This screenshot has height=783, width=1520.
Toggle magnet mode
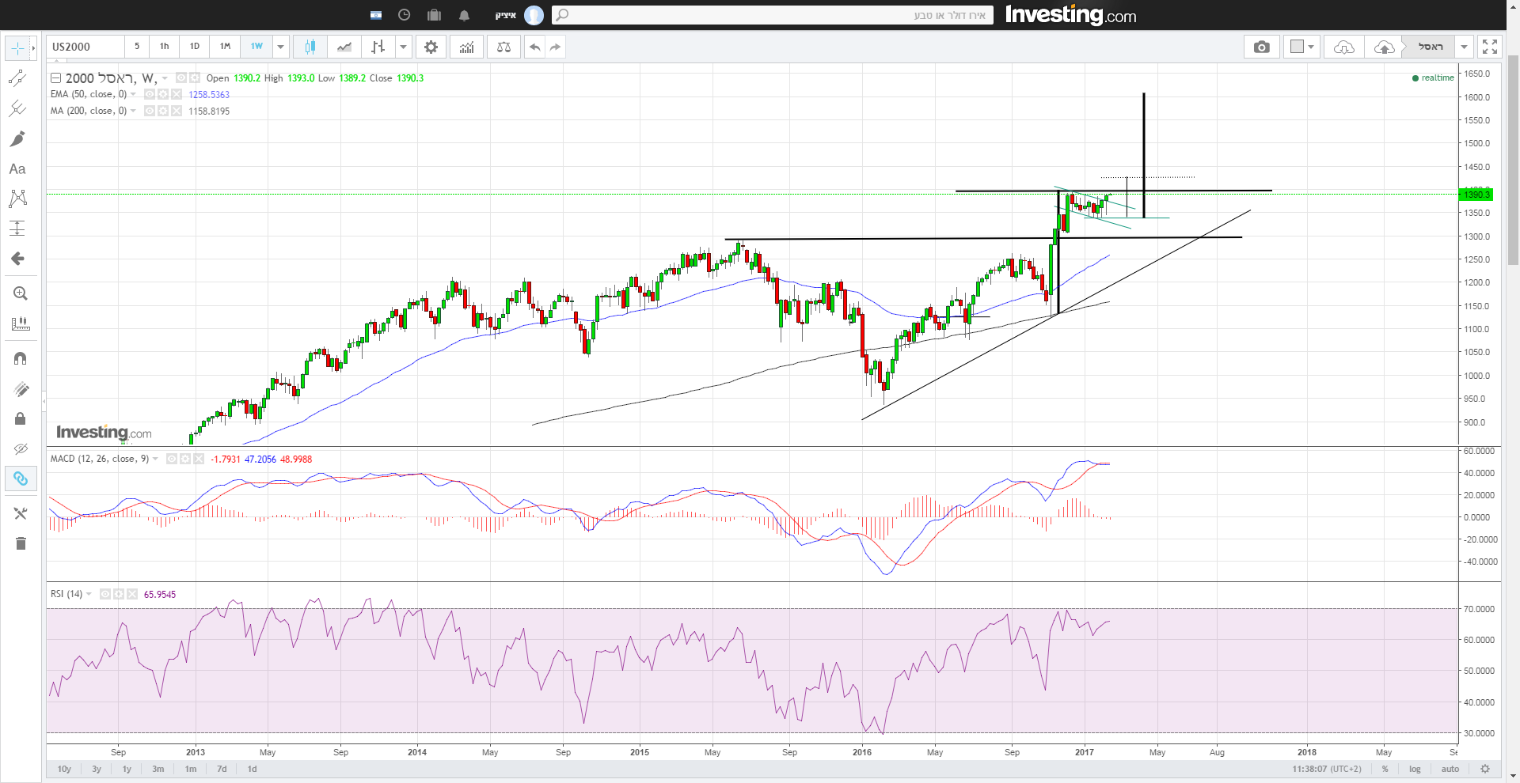coord(21,358)
